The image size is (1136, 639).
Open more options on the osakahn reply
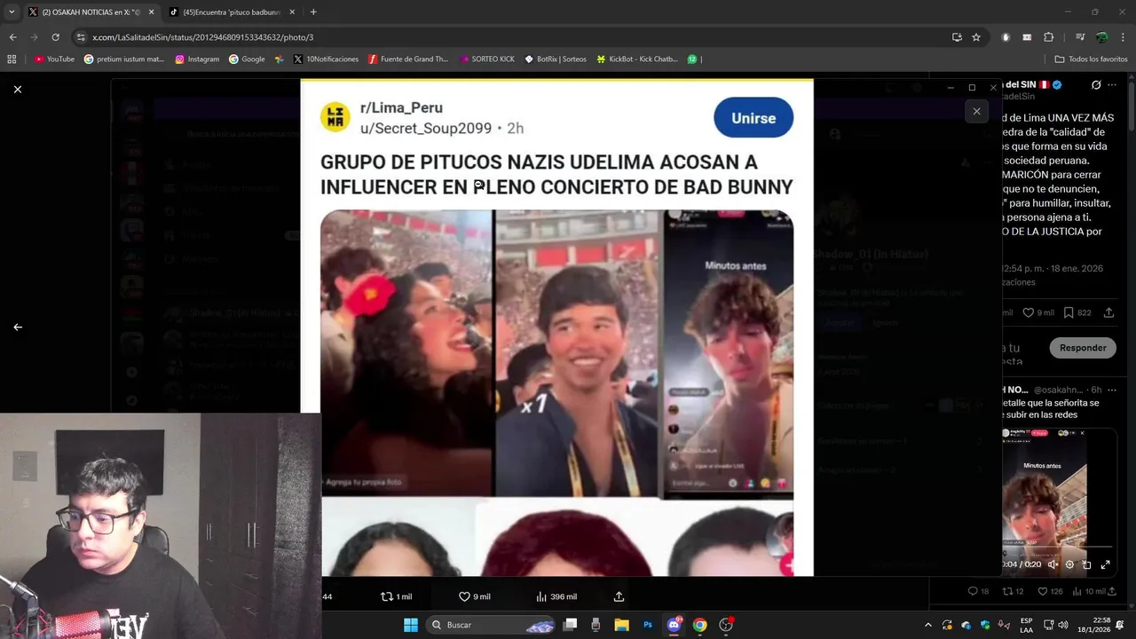1111,390
